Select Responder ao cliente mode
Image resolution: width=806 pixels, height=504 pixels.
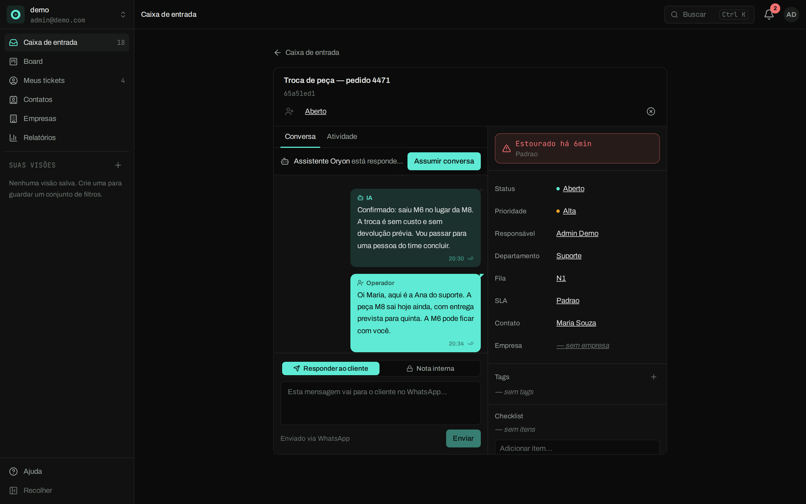(x=331, y=368)
